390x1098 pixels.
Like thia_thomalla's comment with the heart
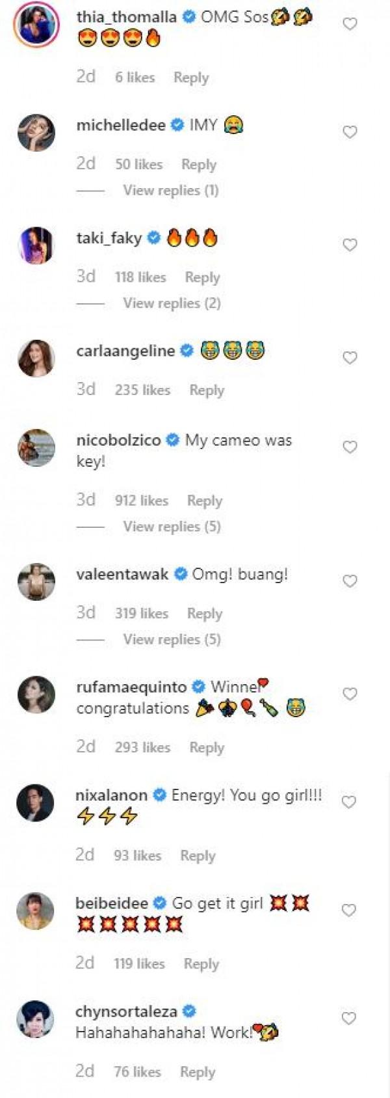pyautogui.click(x=350, y=24)
